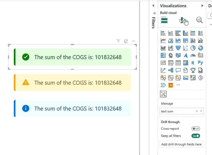The height and width of the screenshot is (155, 212).
Task: Turn off Keep all filters
Action: pyautogui.click(x=196, y=136)
